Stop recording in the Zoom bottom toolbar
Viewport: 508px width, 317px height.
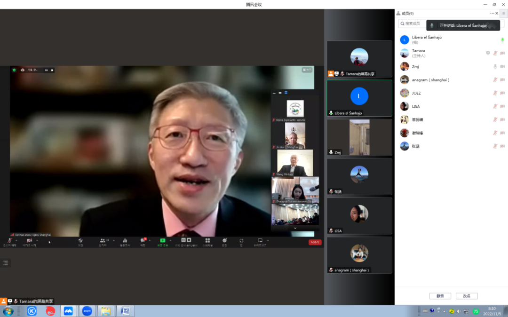click(x=189, y=240)
